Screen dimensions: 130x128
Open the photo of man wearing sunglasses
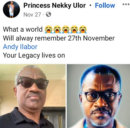tap(33, 96)
